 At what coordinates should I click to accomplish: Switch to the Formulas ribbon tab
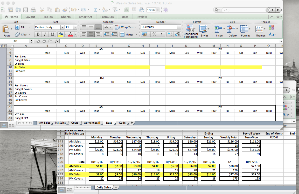coord(107,17)
